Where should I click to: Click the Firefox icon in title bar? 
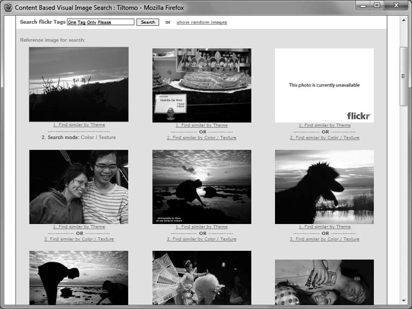tap(8, 7)
